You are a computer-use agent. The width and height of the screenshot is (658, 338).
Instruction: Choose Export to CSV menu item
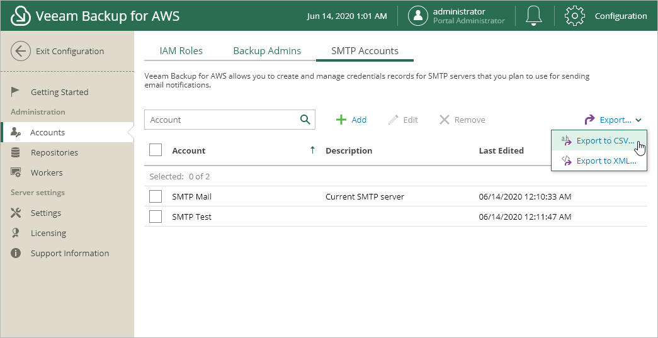coord(599,140)
